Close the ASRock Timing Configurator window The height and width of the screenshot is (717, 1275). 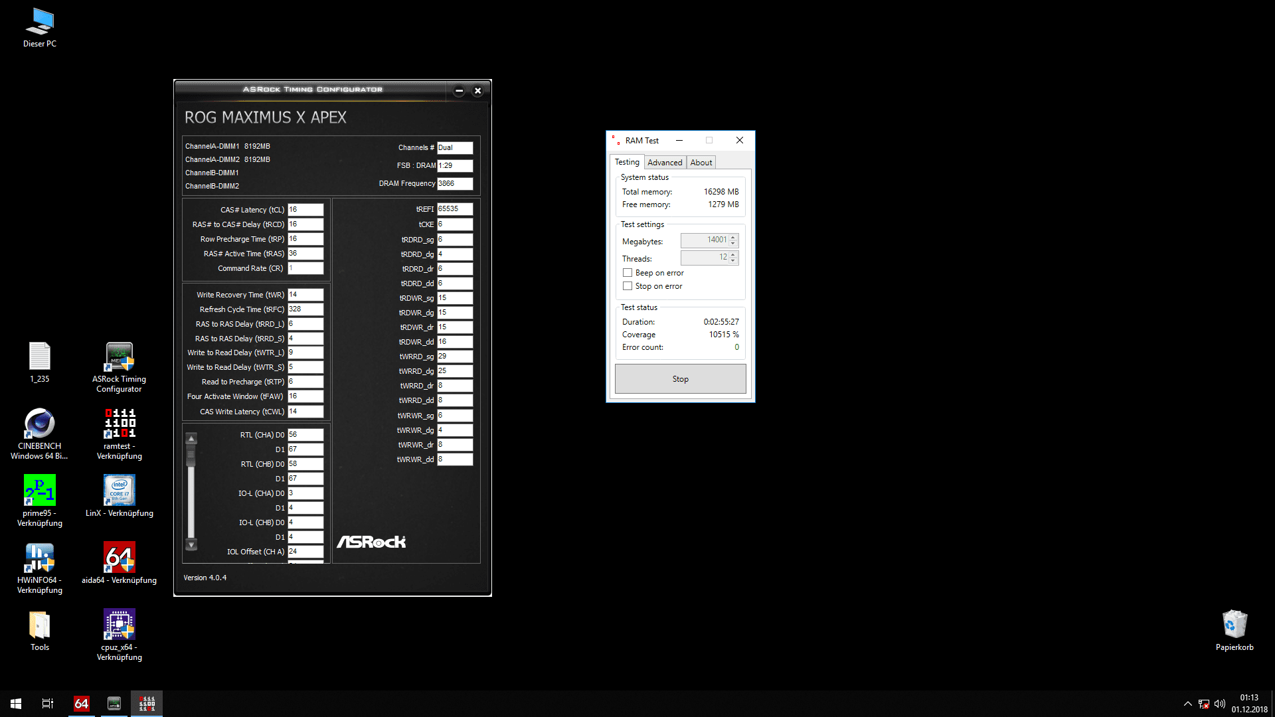tap(477, 91)
